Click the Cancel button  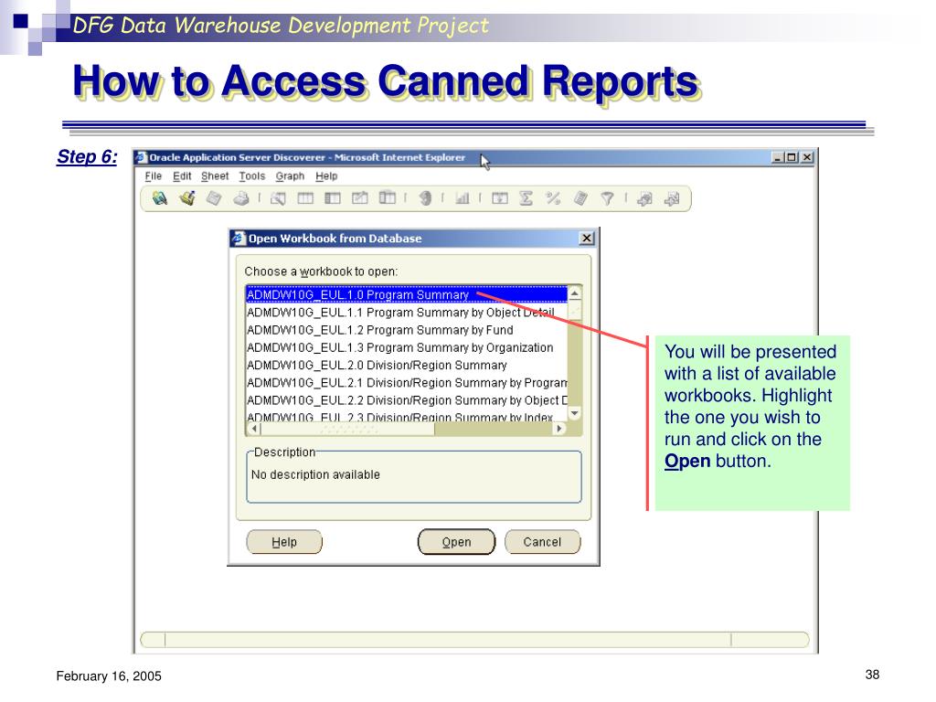(x=543, y=541)
